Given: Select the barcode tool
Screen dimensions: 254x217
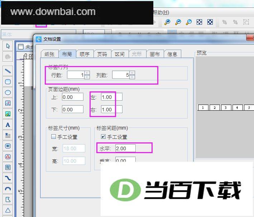Looking at the screenshot, I should pyautogui.click(x=8, y=146).
